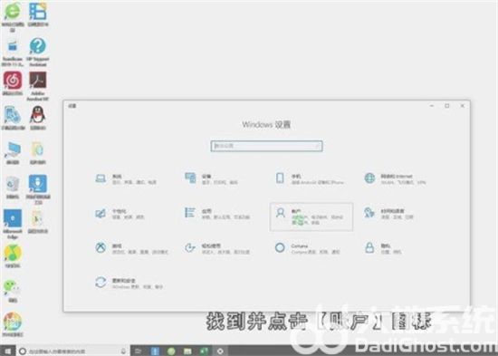This screenshot has height=356, width=498.
Task: Open the System (系统) settings category
Action: tap(126, 179)
